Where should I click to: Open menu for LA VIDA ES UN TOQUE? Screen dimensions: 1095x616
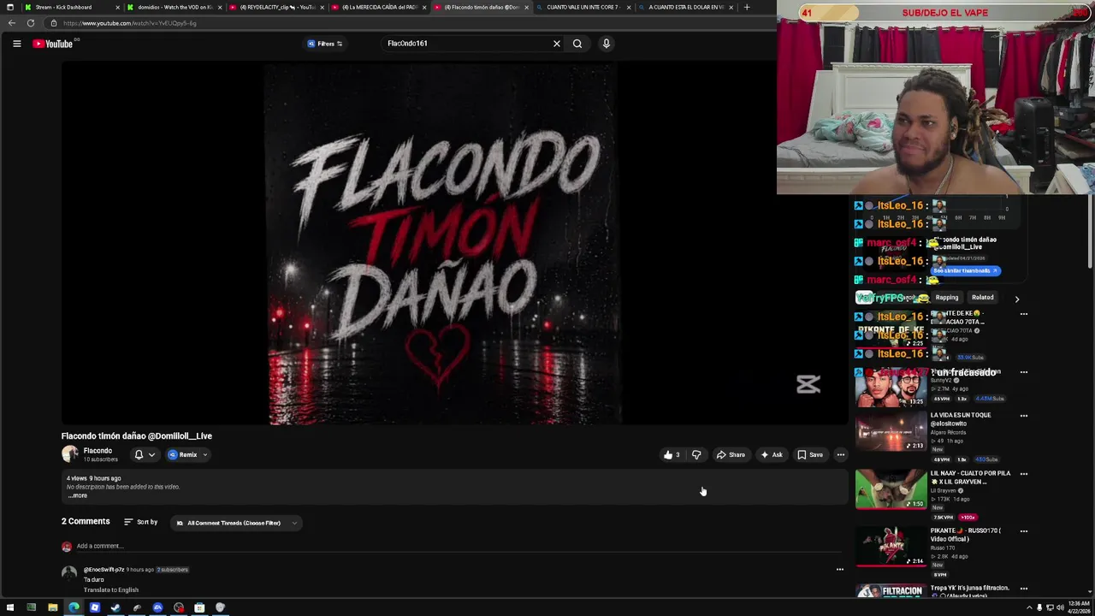pyautogui.click(x=1023, y=416)
